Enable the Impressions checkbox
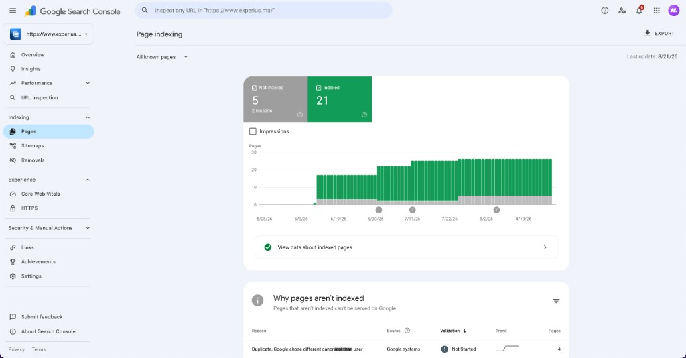The height and width of the screenshot is (358, 686). point(253,131)
